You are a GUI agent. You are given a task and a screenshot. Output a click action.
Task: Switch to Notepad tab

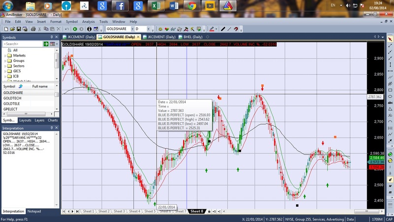34,211
